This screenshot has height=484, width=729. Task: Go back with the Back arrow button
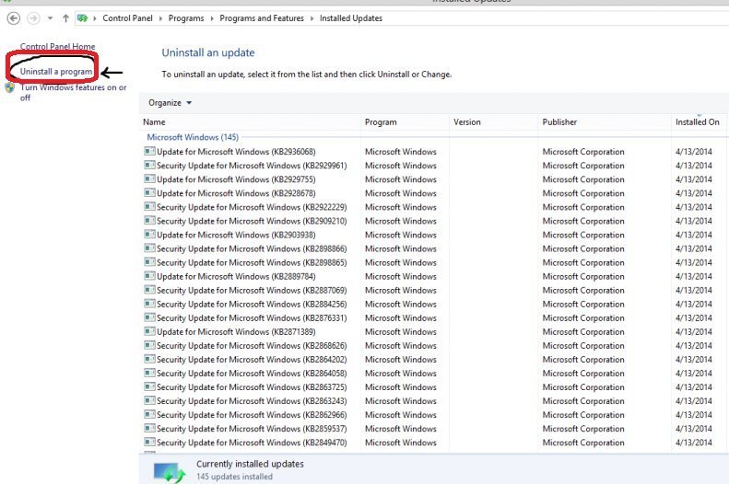pos(14,18)
